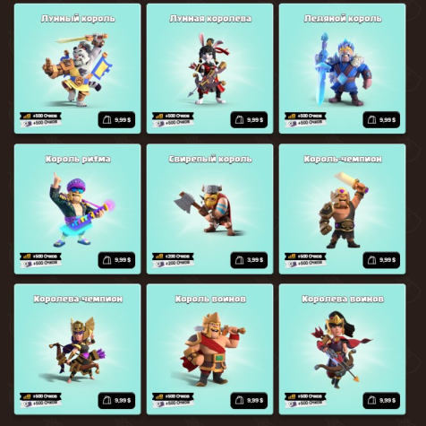Click the Королева-чемпион archer character image

pyautogui.click(x=77, y=351)
